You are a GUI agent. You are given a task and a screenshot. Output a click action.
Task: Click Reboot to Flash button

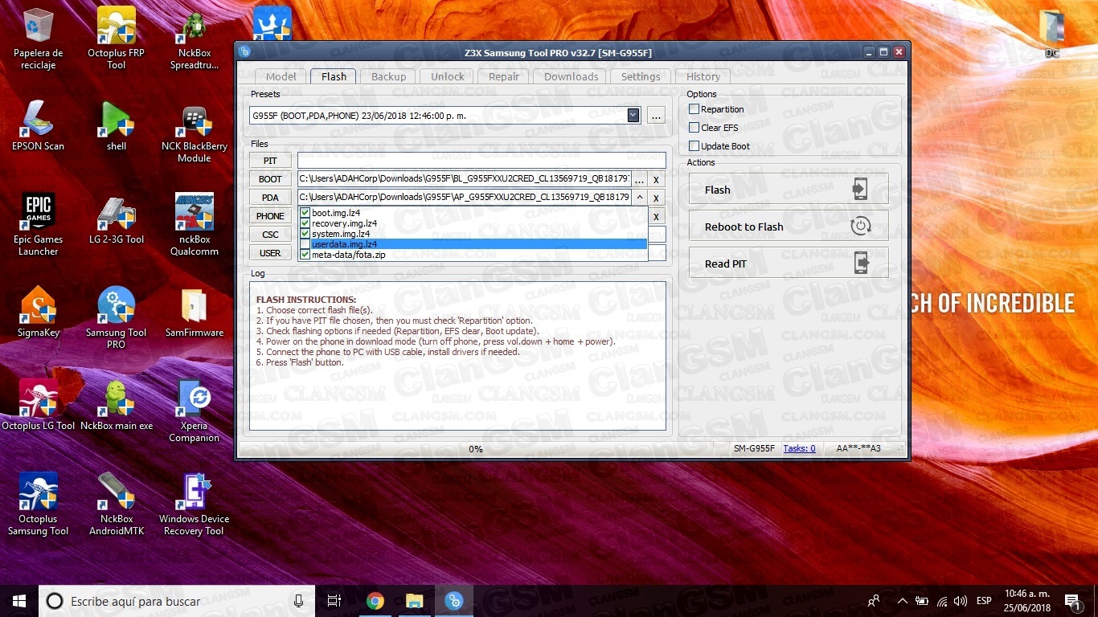click(x=789, y=227)
